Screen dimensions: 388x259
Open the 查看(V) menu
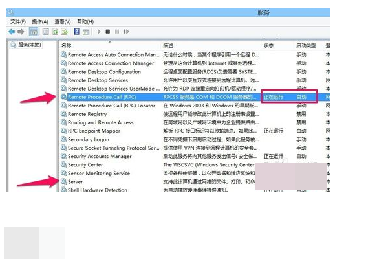click(x=63, y=21)
